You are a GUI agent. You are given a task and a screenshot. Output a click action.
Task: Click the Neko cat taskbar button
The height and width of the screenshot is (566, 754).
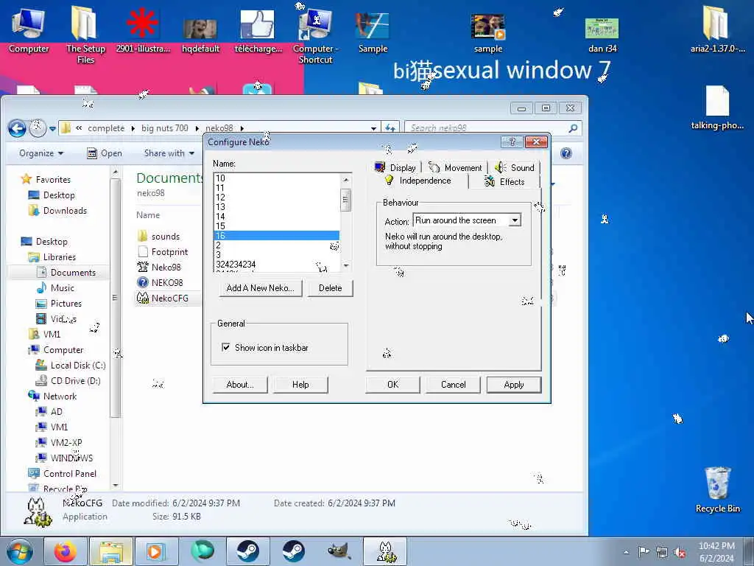pyautogui.click(x=385, y=551)
